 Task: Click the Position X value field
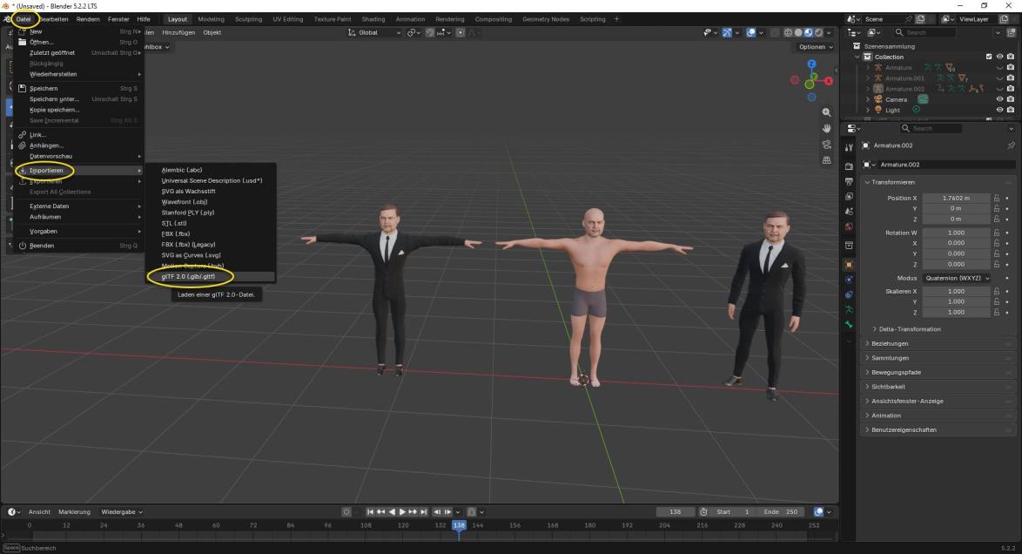[x=956, y=198]
